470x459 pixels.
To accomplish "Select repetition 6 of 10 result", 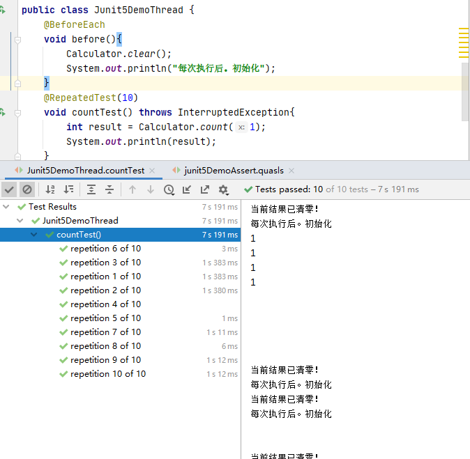I will (105, 249).
